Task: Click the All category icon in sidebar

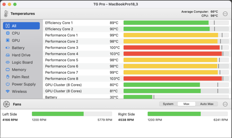Action: click(8, 26)
